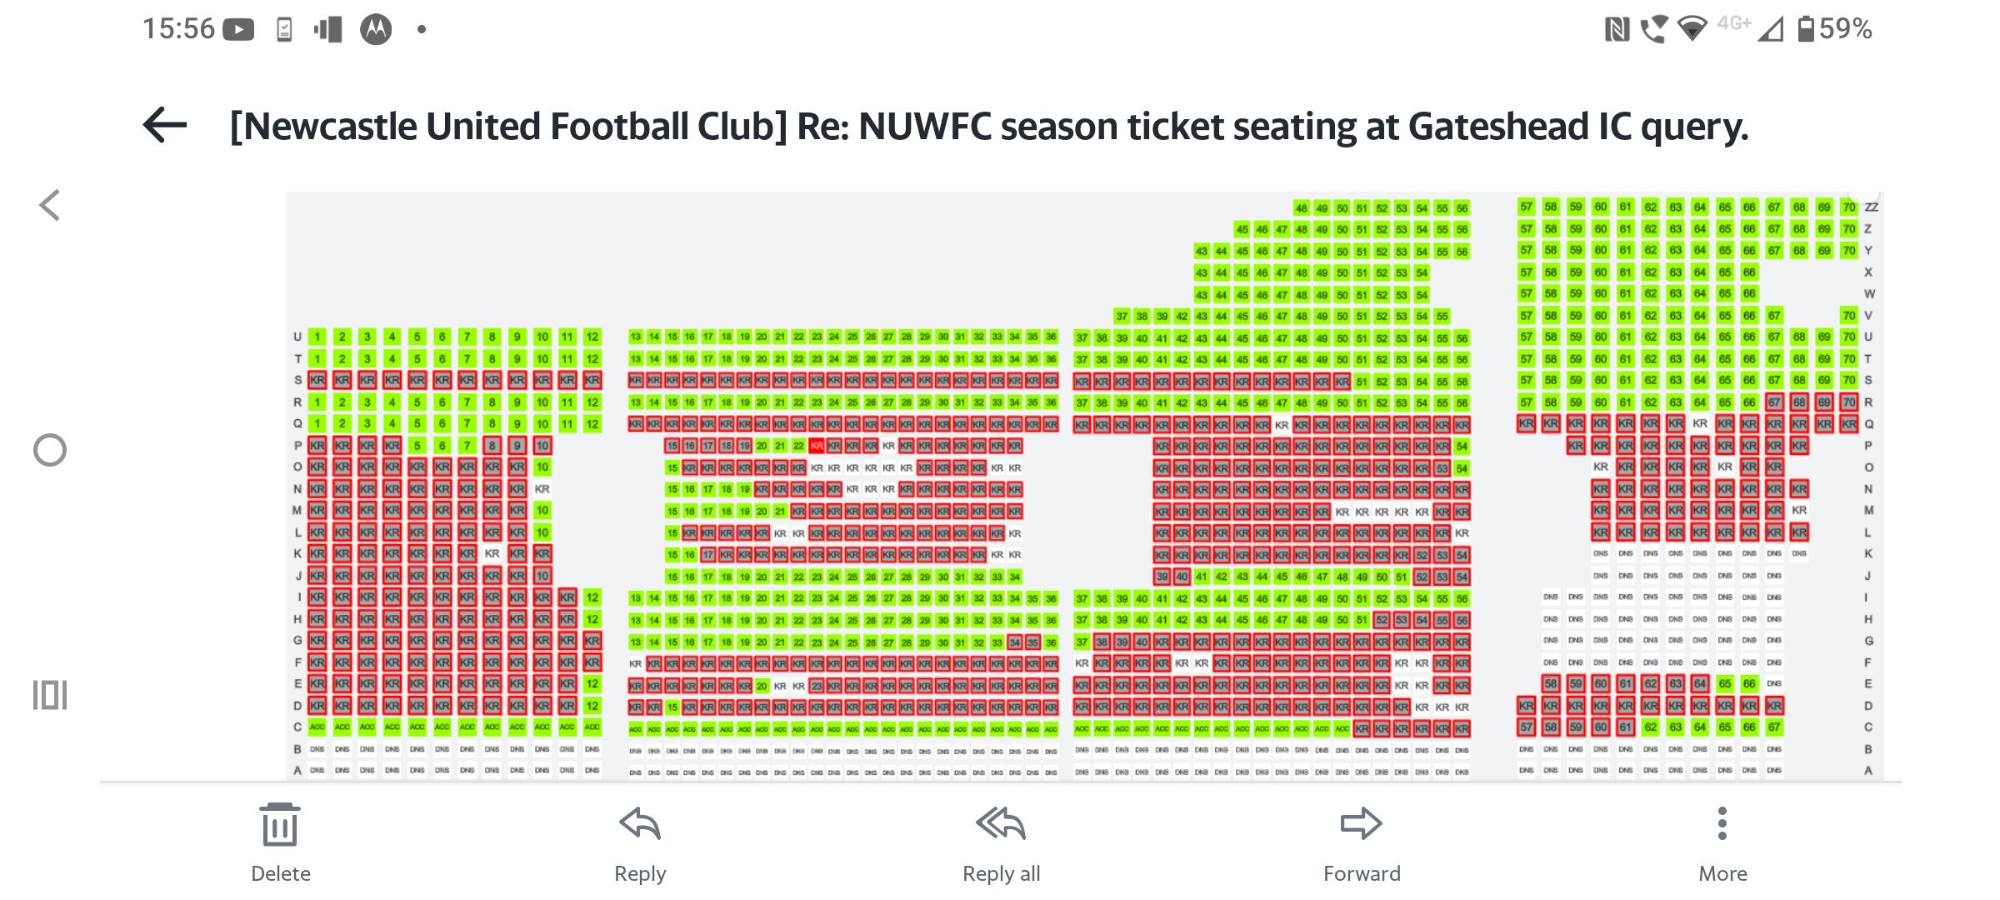This screenshot has width=2000, height=900.
Task: Tap the battery 59% indicator
Action: [1835, 29]
